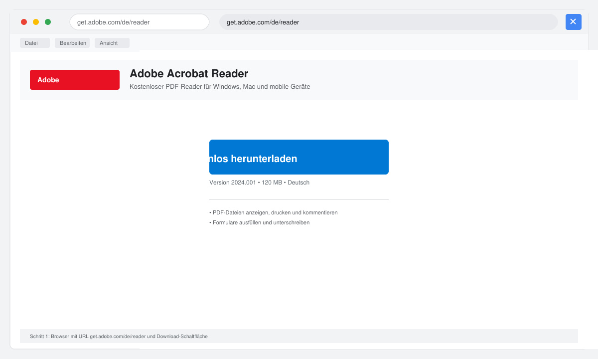Click the Formulare ausfüllen feature line
The width and height of the screenshot is (598, 359).
[x=260, y=222]
